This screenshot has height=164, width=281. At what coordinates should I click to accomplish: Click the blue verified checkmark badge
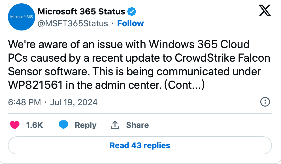tap(132, 12)
